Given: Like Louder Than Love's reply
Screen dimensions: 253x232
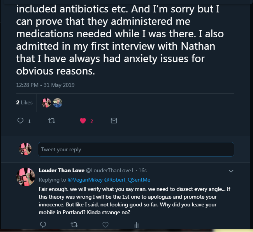Looking at the screenshot, I should click(105, 224).
